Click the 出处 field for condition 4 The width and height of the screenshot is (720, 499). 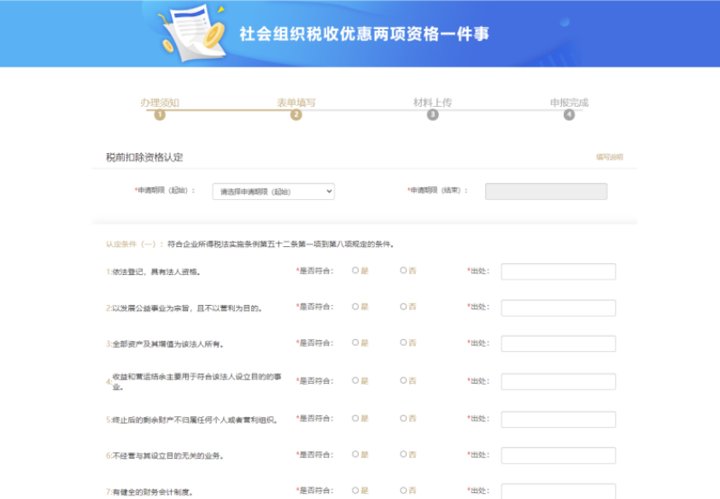click(x=558, y=381)
